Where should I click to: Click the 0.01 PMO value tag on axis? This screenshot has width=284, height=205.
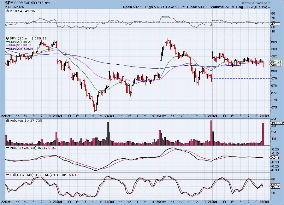[x=275, y=158]
